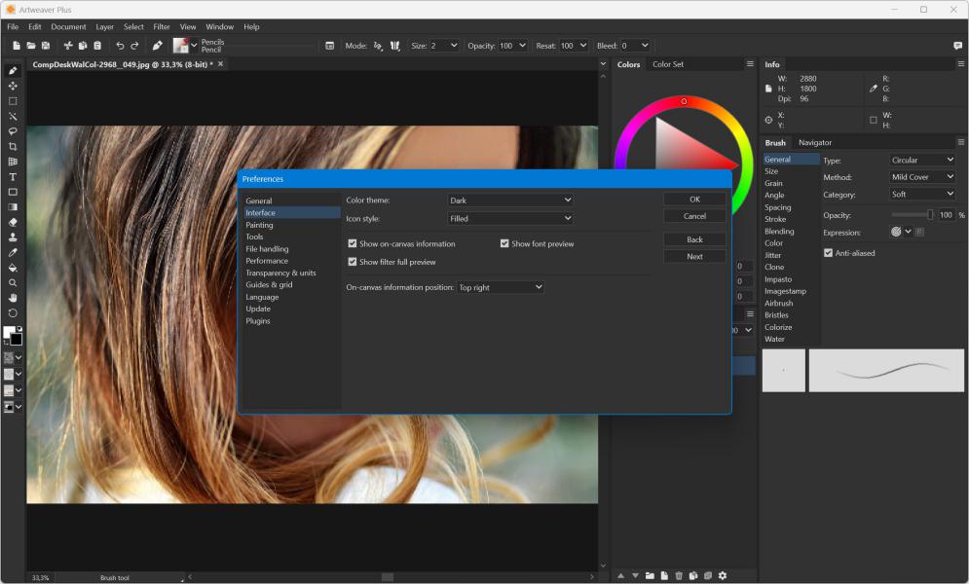969x584 pixels.
Task: Switch to the Navigator tab
Action: (x=815, y=142)
